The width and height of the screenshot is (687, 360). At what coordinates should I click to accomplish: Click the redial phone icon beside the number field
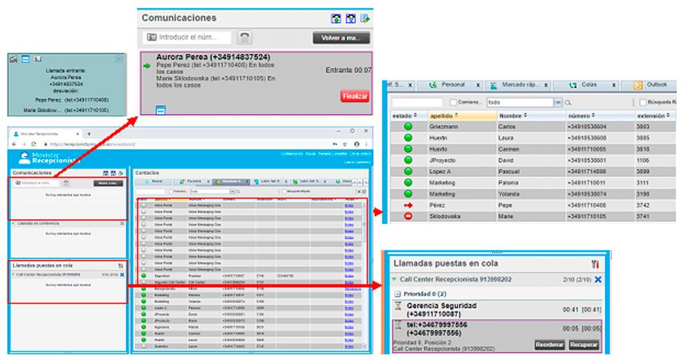coord(244,38)
